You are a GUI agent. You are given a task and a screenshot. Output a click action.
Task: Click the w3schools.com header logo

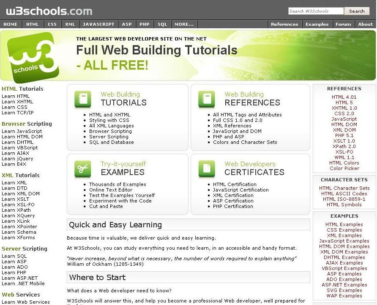(49, 11)
